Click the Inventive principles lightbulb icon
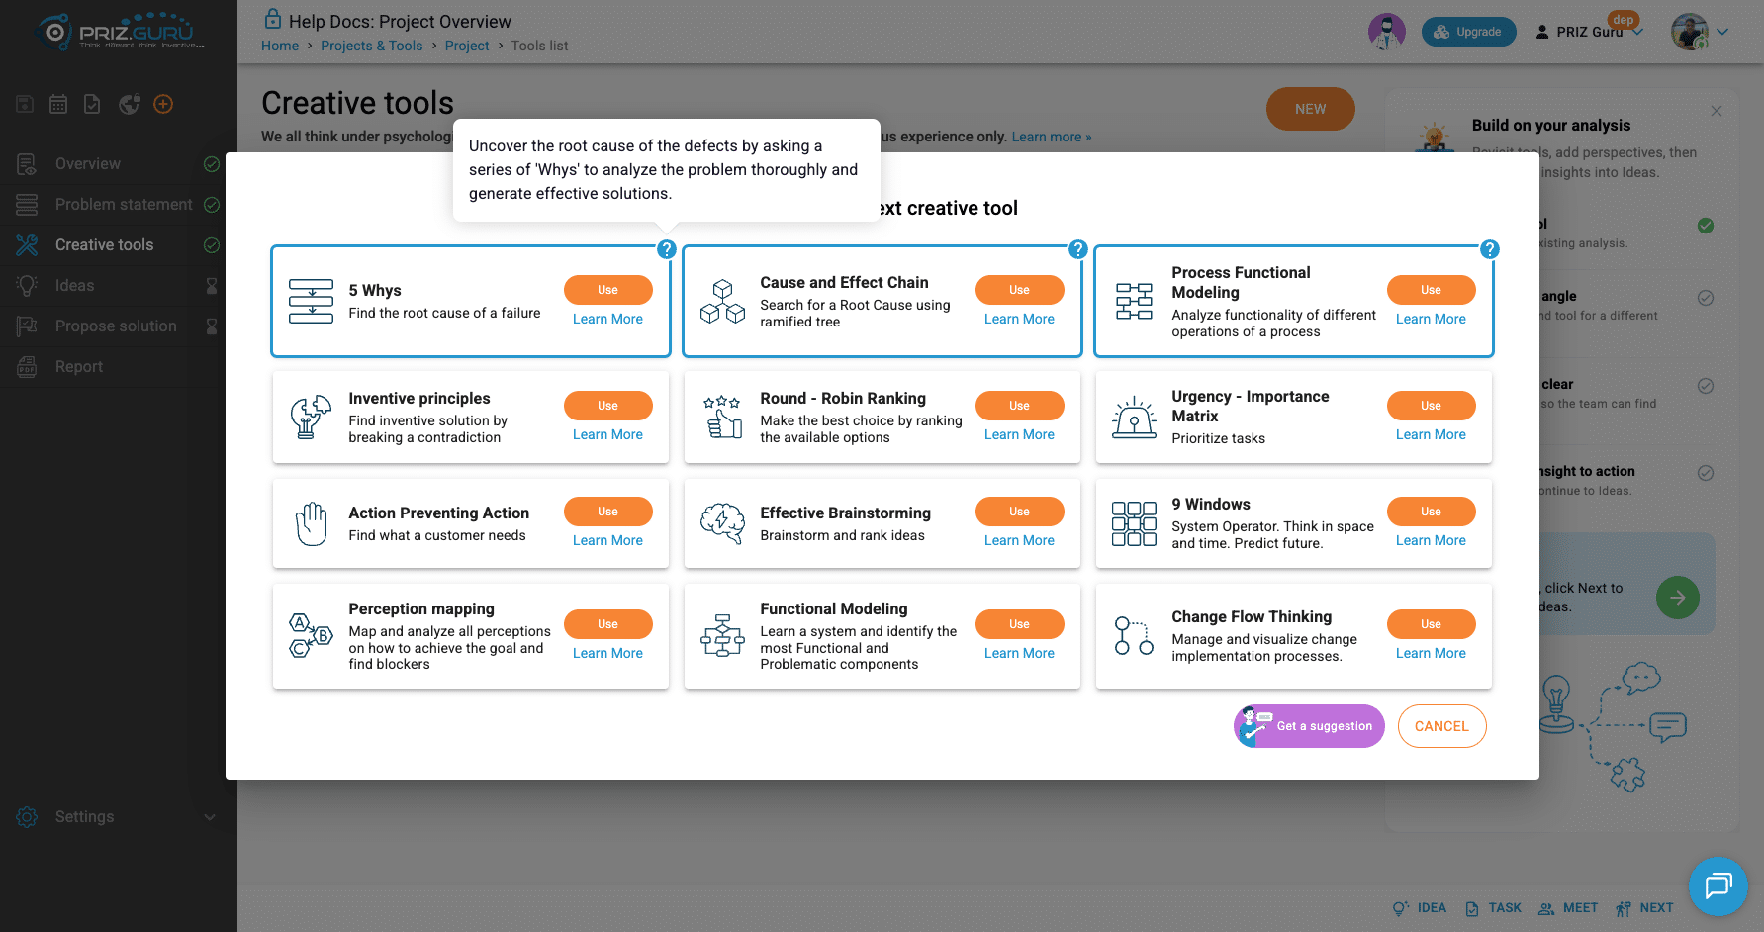Viewport: 1764px width, 932px height. (311, 417)
